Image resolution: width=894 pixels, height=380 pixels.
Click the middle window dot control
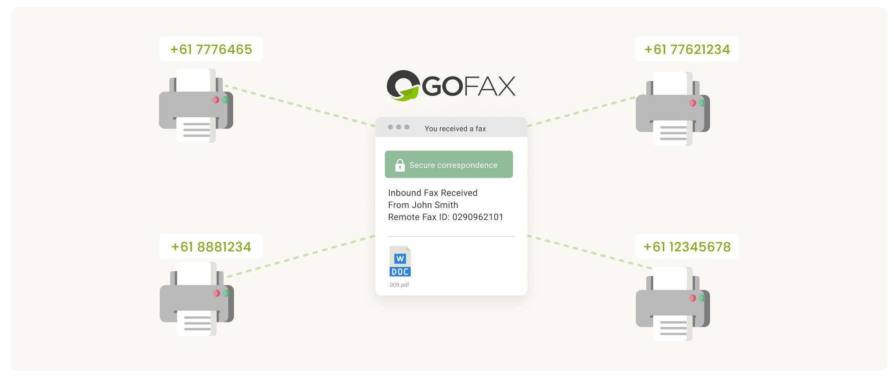coord(399,126)
